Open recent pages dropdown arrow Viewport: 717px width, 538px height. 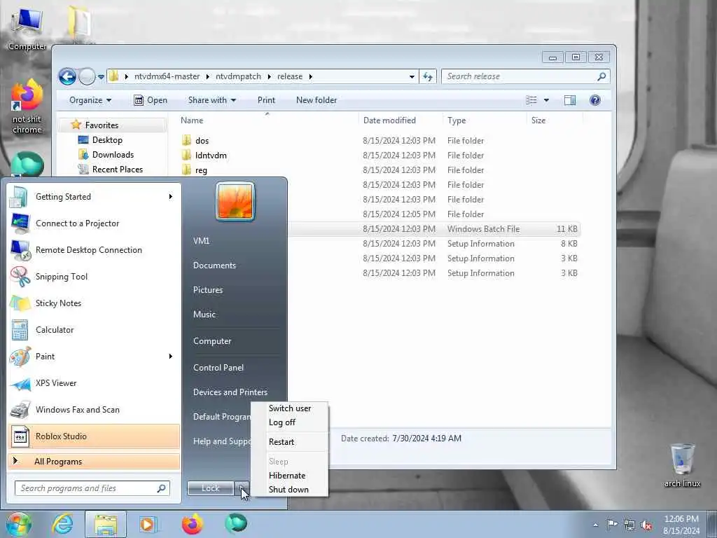[101, 76]
